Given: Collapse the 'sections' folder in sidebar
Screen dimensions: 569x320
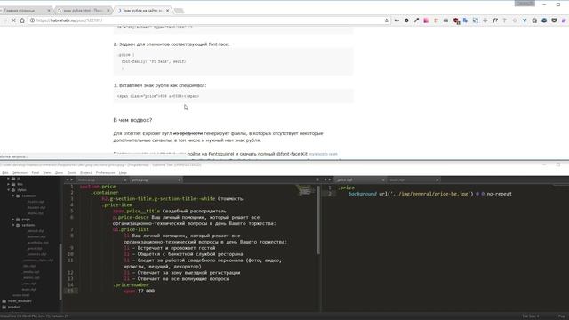Looking at the screenshot, I should coord(13,225).
